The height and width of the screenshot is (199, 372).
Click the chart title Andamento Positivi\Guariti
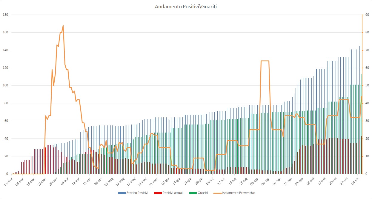[x=186, y=7]
